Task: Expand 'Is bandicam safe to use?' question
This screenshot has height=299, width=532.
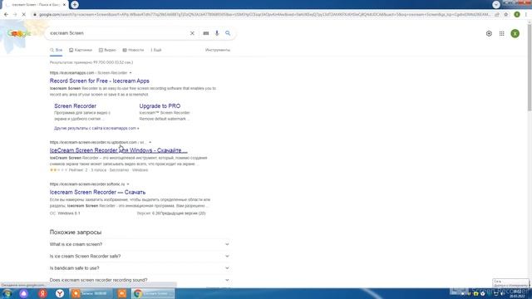Action: point(140,268)
